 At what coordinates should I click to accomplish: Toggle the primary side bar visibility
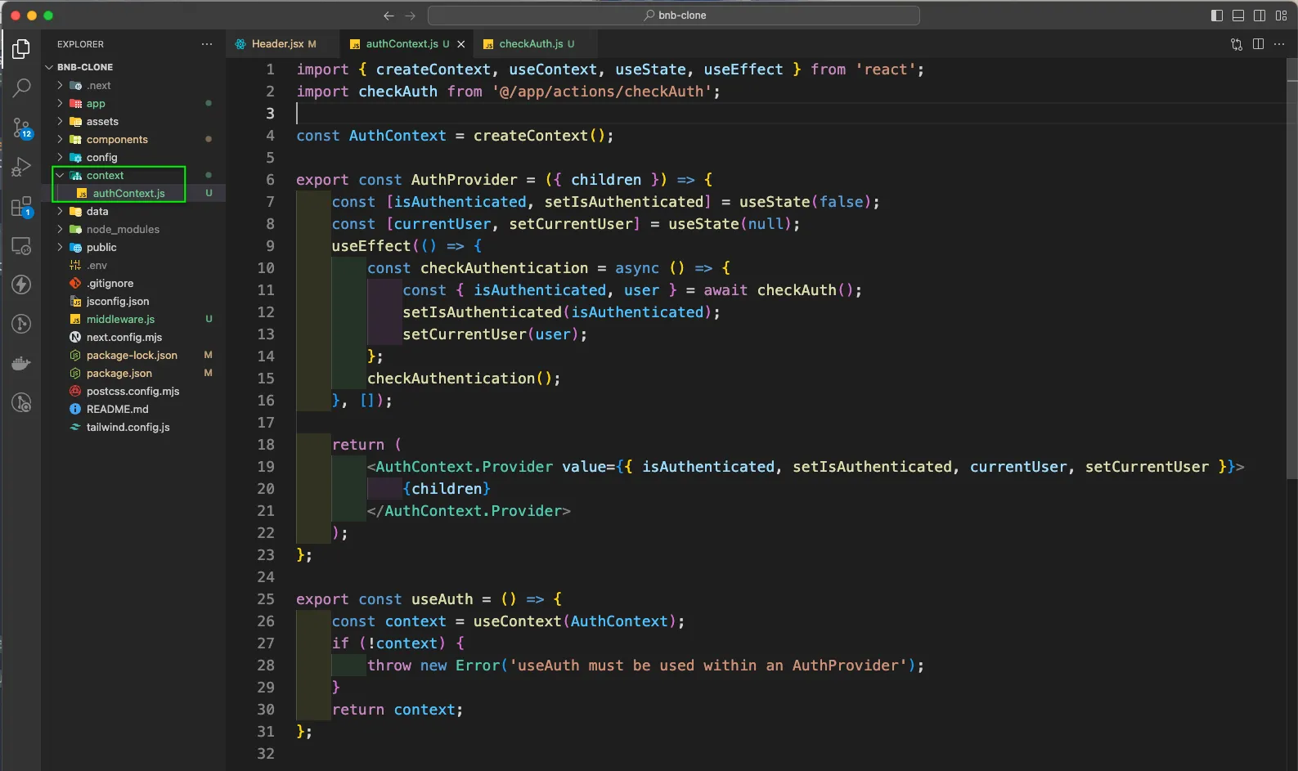tap(1217, 16)
